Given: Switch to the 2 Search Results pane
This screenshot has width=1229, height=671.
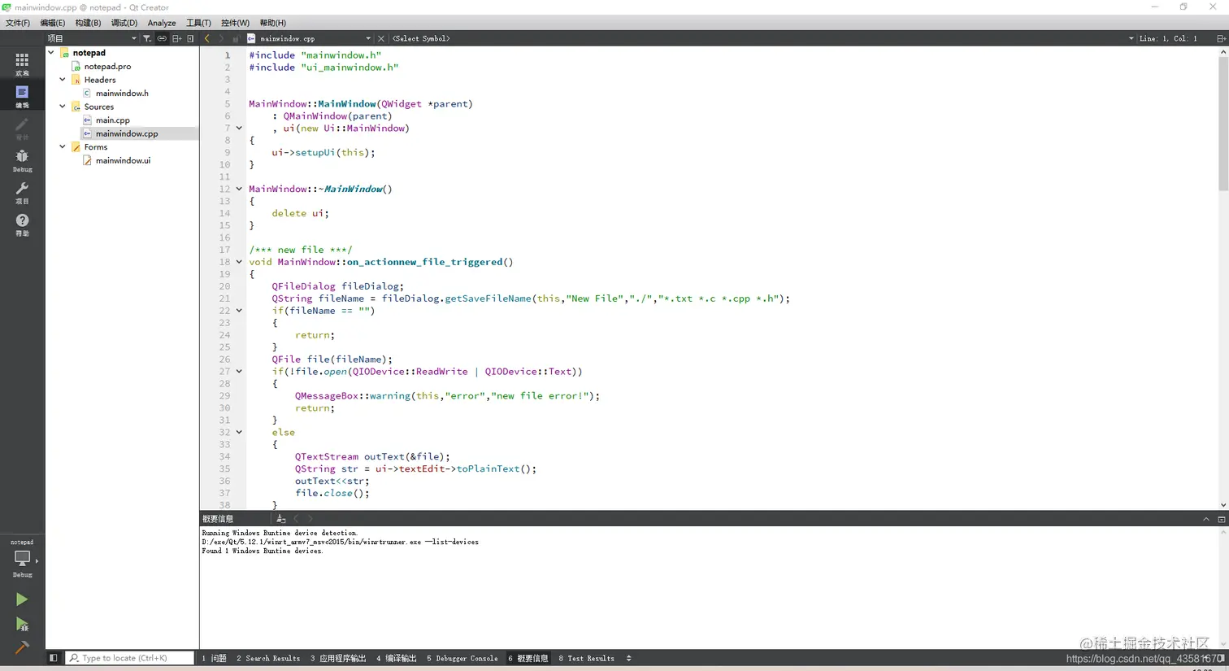Looking at the screenshot, I should 268,658.
